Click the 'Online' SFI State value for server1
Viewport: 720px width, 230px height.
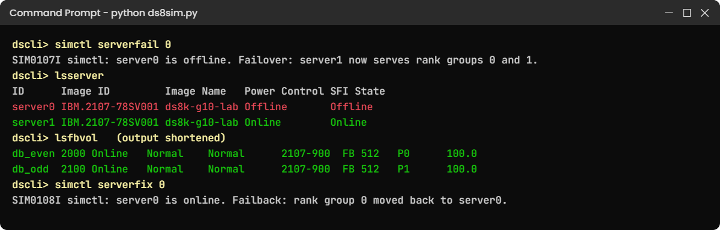coord(349,123)
